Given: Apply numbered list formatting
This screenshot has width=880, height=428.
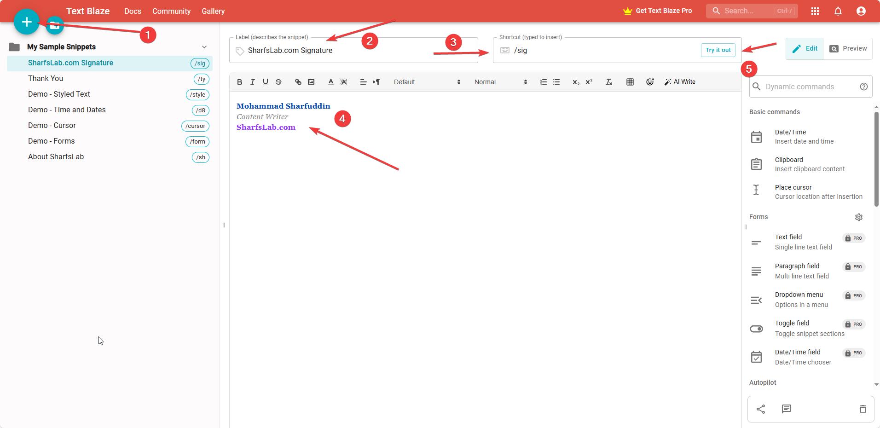Looking at the screenshot, I should click(x=544, y=82).
